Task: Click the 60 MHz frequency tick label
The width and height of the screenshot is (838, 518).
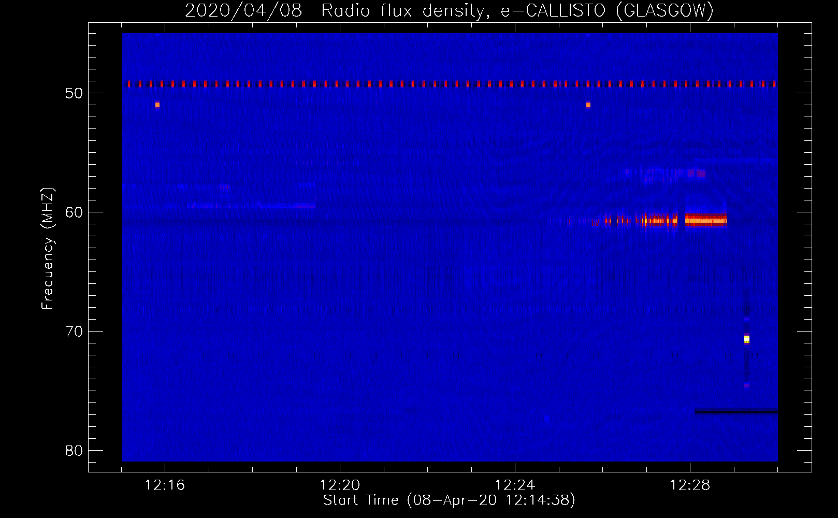Action: pyautogui.click(x=74, y=212)
